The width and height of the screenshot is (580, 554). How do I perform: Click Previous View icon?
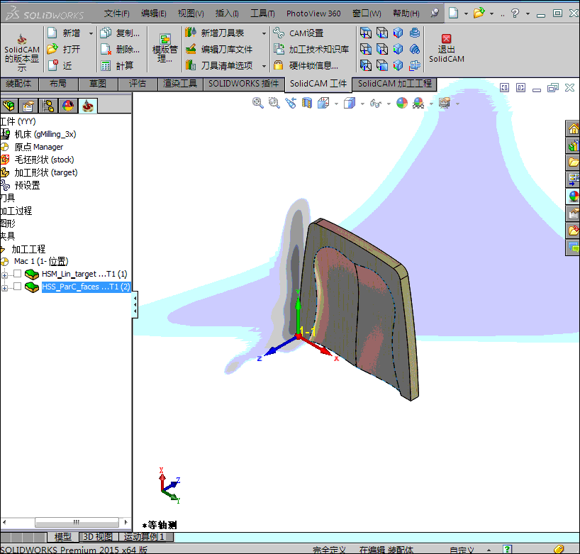coord(291,103)
